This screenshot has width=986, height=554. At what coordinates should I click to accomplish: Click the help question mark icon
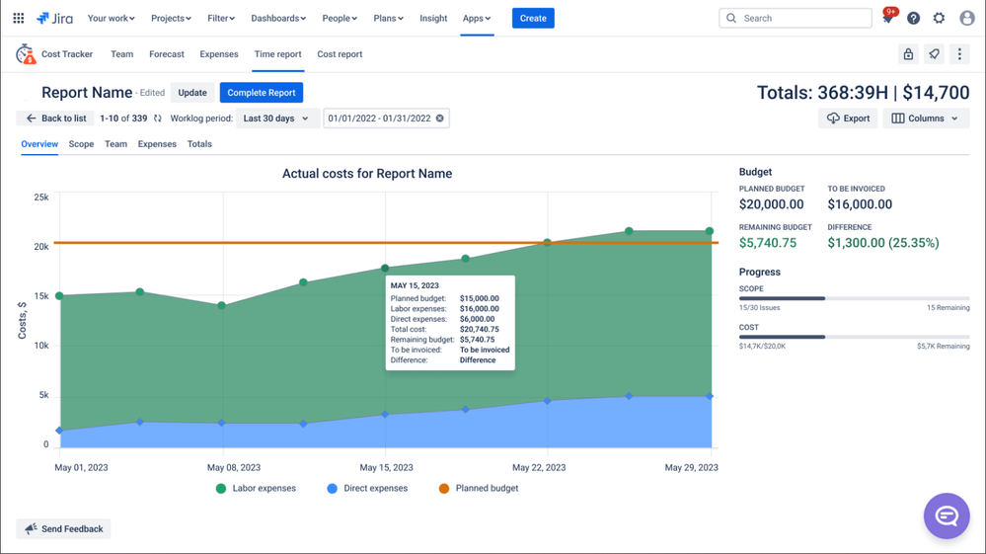(x=913, y=19)
